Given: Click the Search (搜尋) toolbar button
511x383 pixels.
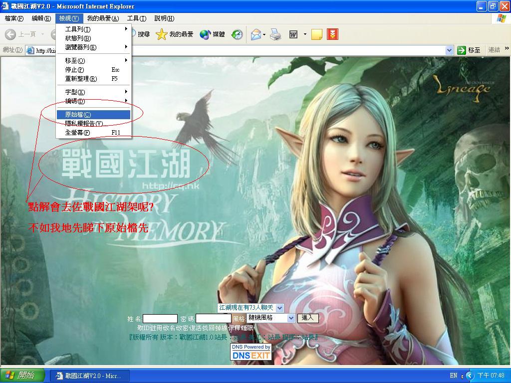Looking at the screenshot, I should coord(140,34).
